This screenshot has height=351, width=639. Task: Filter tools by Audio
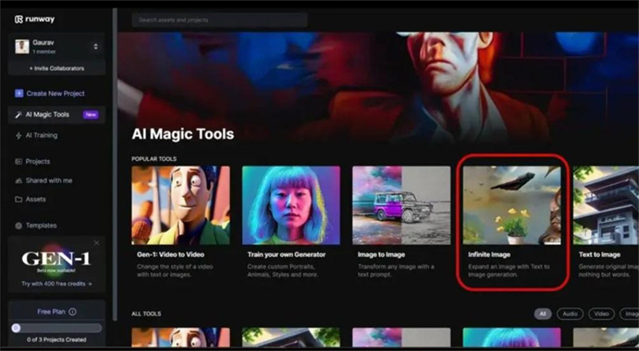tap(570, 314)
